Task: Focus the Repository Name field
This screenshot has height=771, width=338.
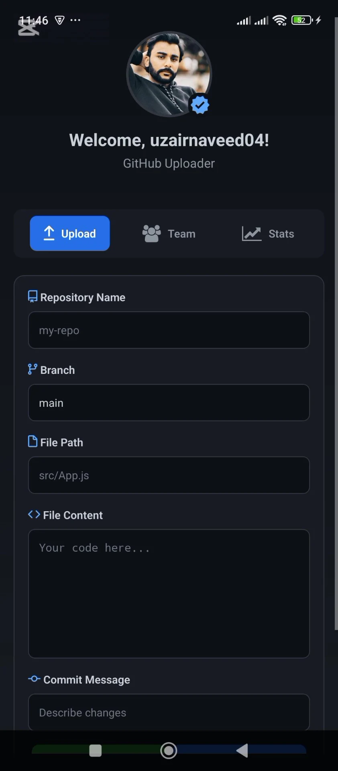Action: point(169,330)
